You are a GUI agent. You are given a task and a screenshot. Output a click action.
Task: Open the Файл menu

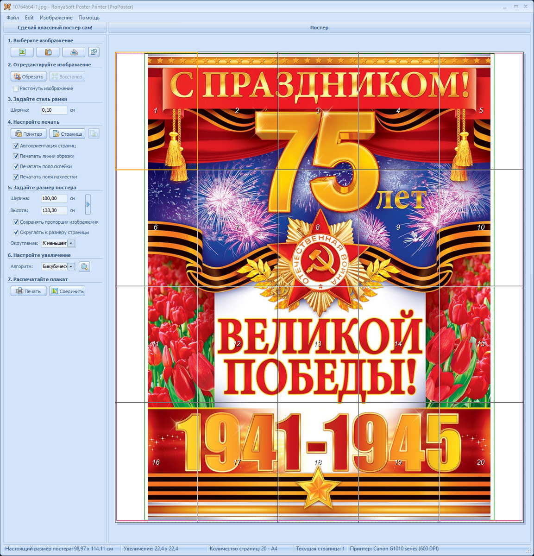(13, 18)
